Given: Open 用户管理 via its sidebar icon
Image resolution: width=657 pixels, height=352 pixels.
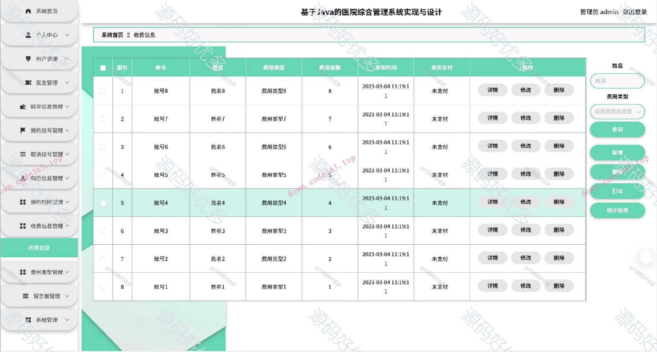Looking at the screenshot, I should (27, 58).
